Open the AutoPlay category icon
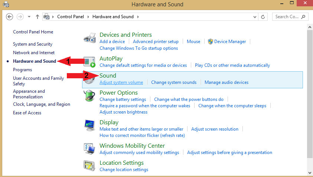The image size is (313, 177). [90, 62]
